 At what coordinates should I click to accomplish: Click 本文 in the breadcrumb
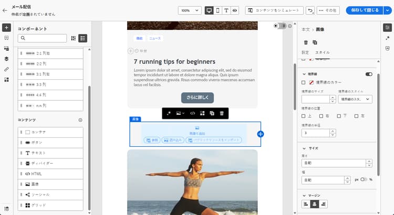(306, 29)
